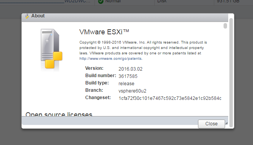
Task: Click the branch value vsphere60u2
Action: (132, 91)
